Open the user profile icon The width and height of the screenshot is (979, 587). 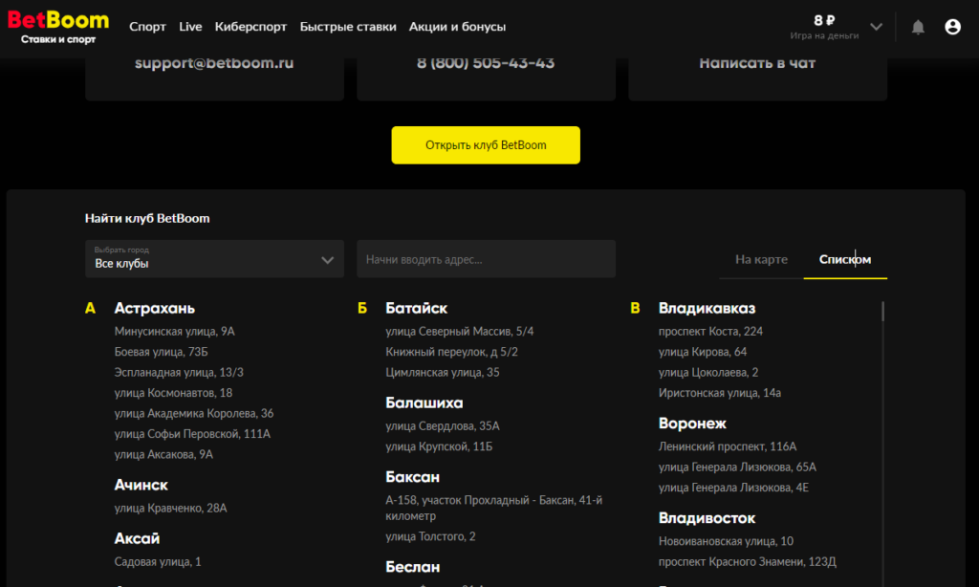tap(952, 27)
